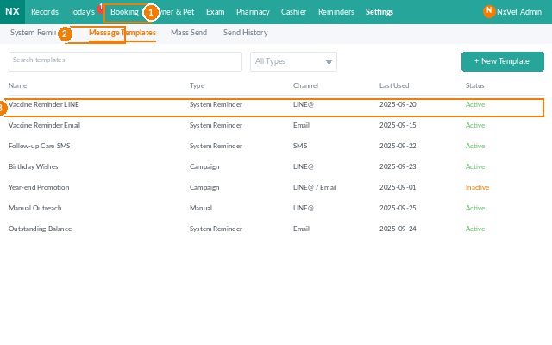The width and height of the screenshot is (552, 345).
Task: Click the Inactive status of Year-end Promotion
Action: tap(477, 187)
